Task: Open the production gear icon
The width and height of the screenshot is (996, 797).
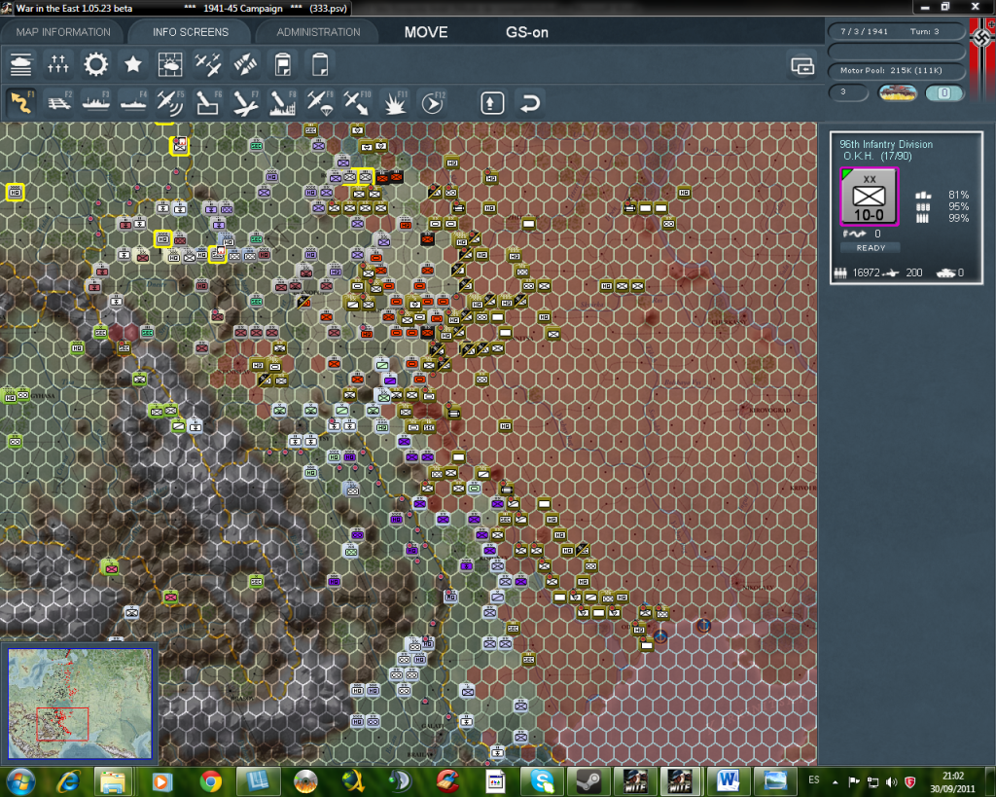Action: (x=96, y=64)
